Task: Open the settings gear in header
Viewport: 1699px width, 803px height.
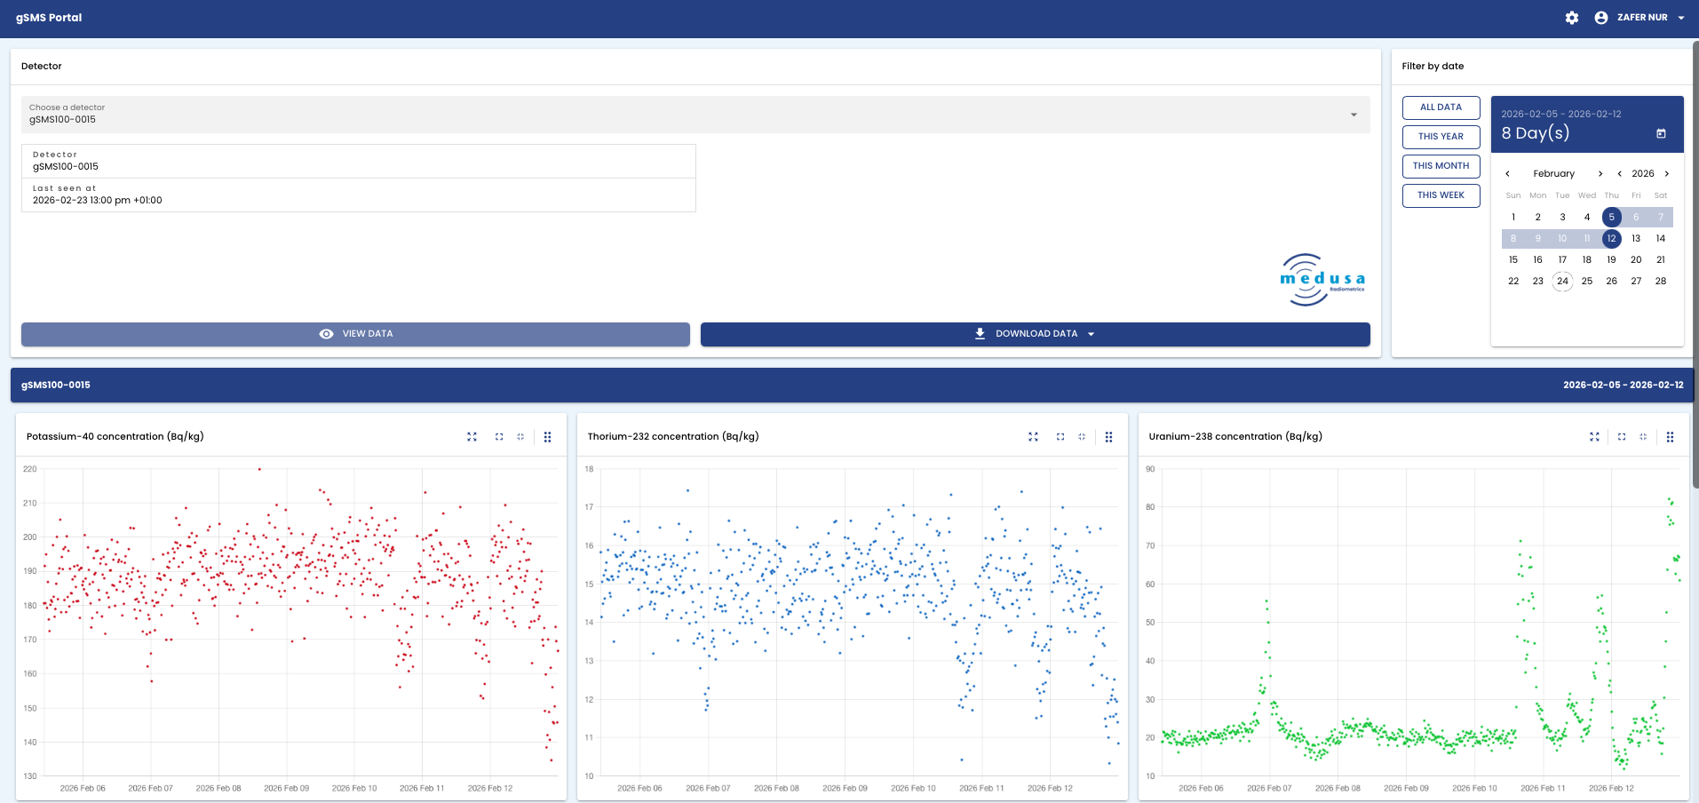Action: [1571, 18]
